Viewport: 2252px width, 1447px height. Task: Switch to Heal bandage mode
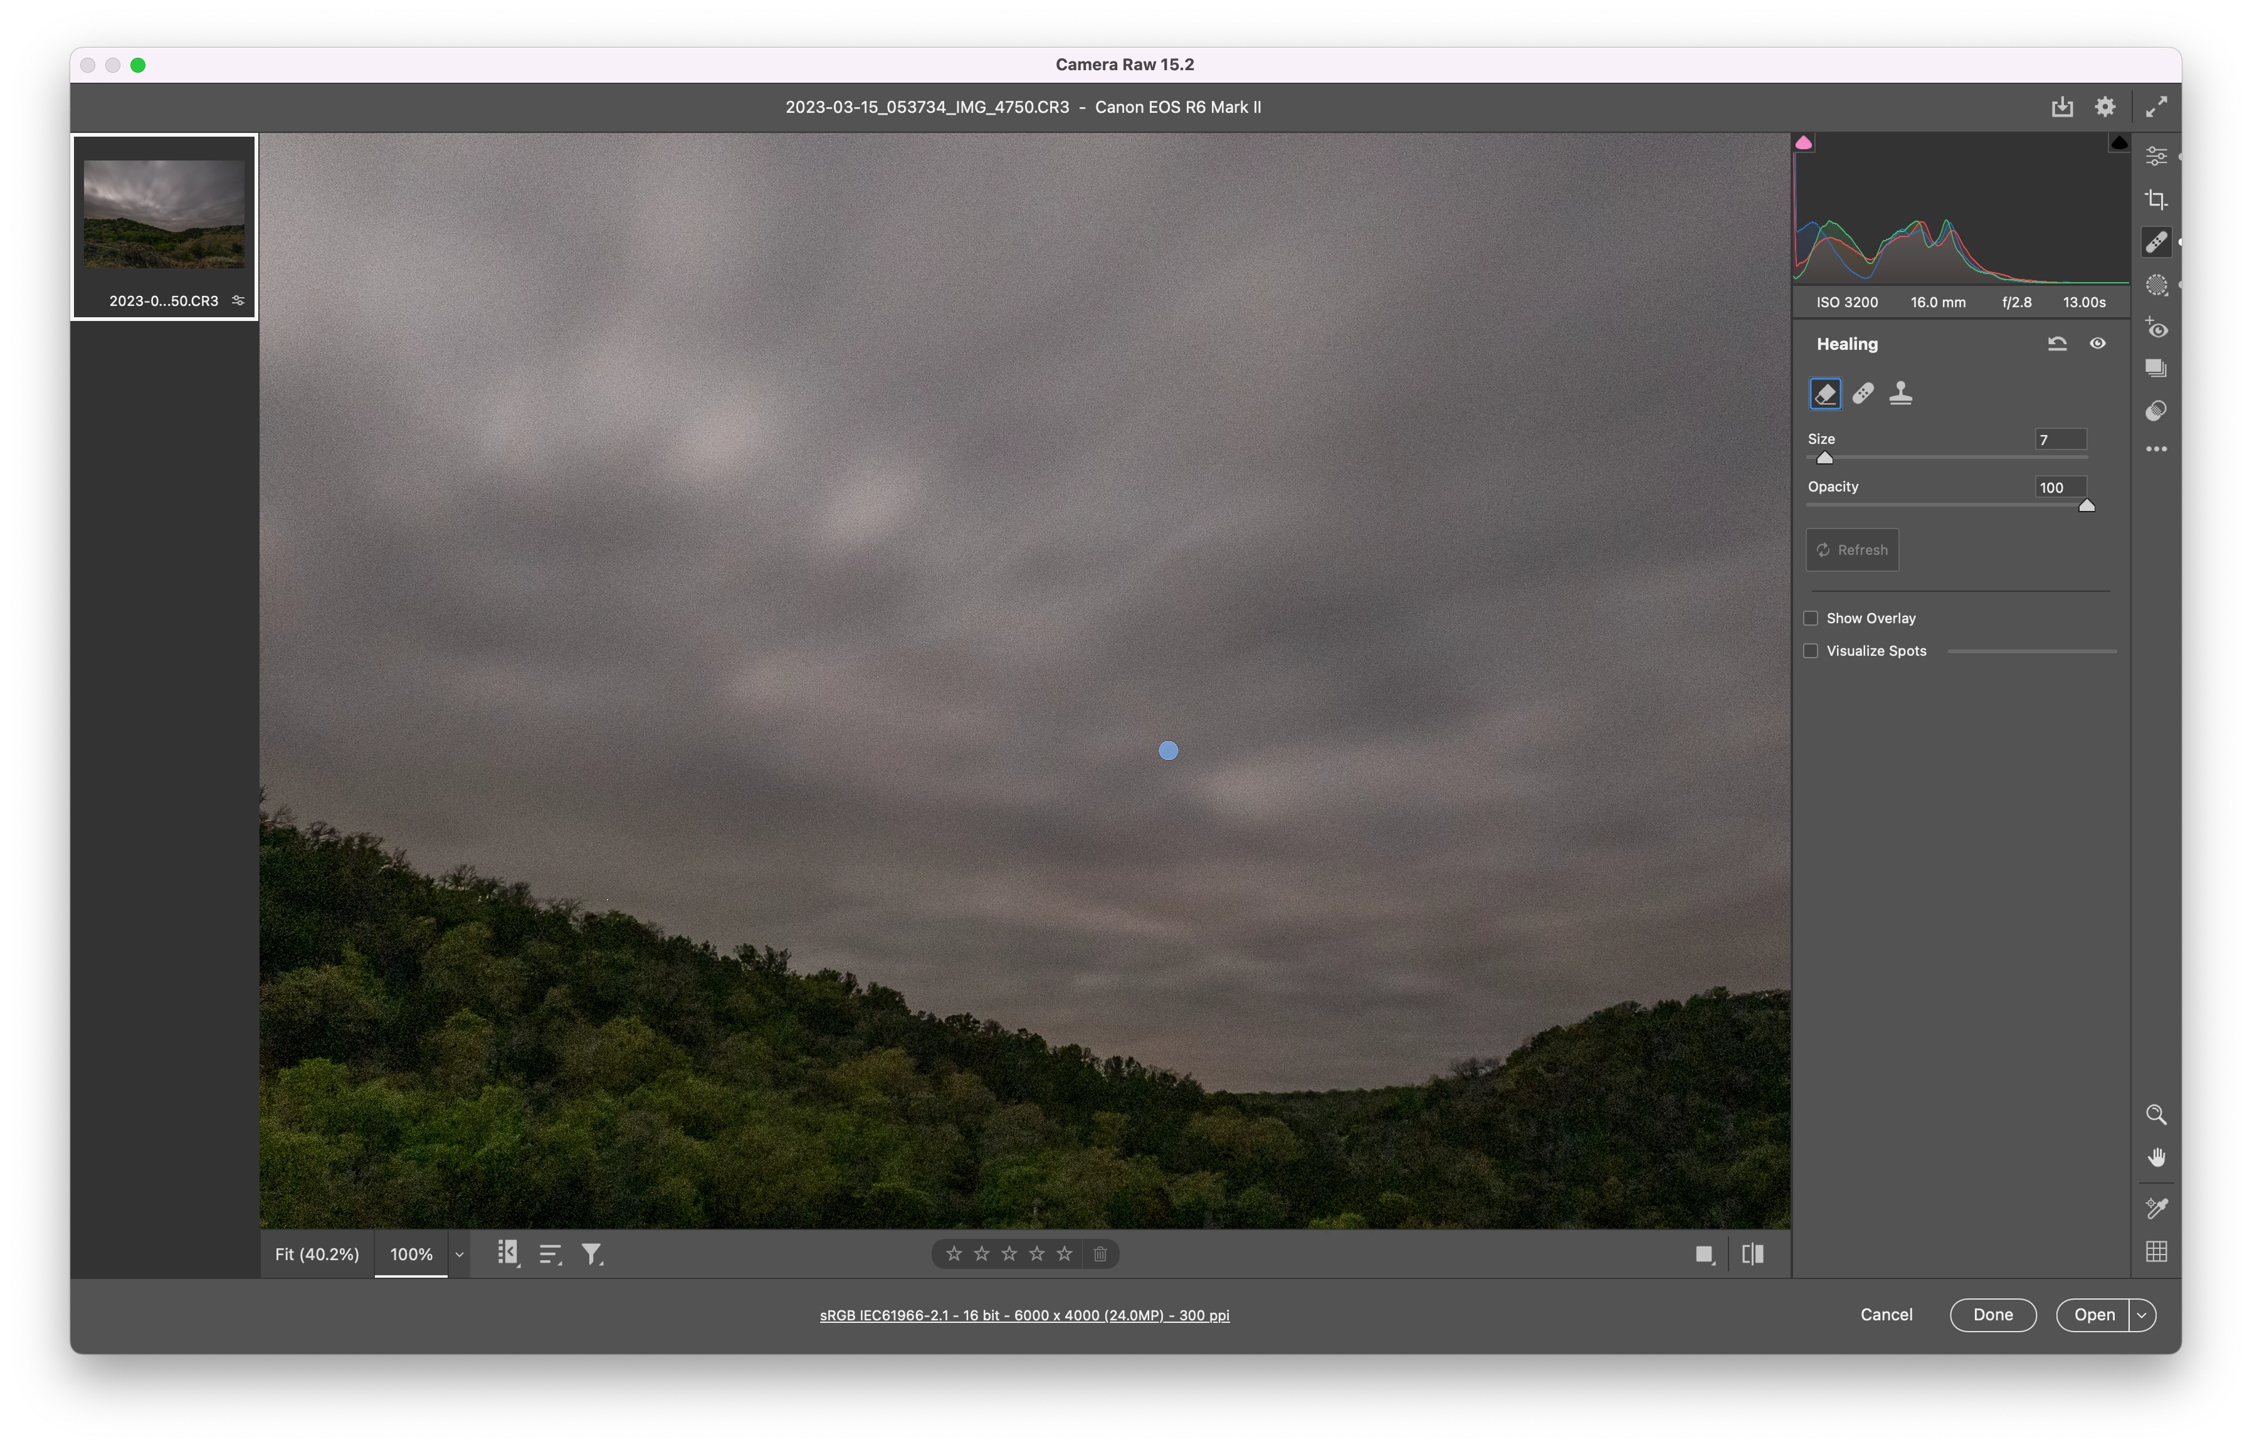[x=1863, y=392]
